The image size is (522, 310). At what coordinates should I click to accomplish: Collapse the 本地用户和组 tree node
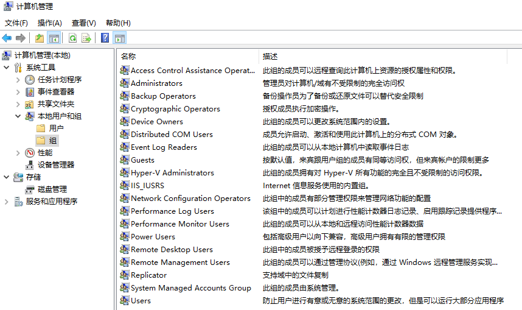(x=18, y=116)
